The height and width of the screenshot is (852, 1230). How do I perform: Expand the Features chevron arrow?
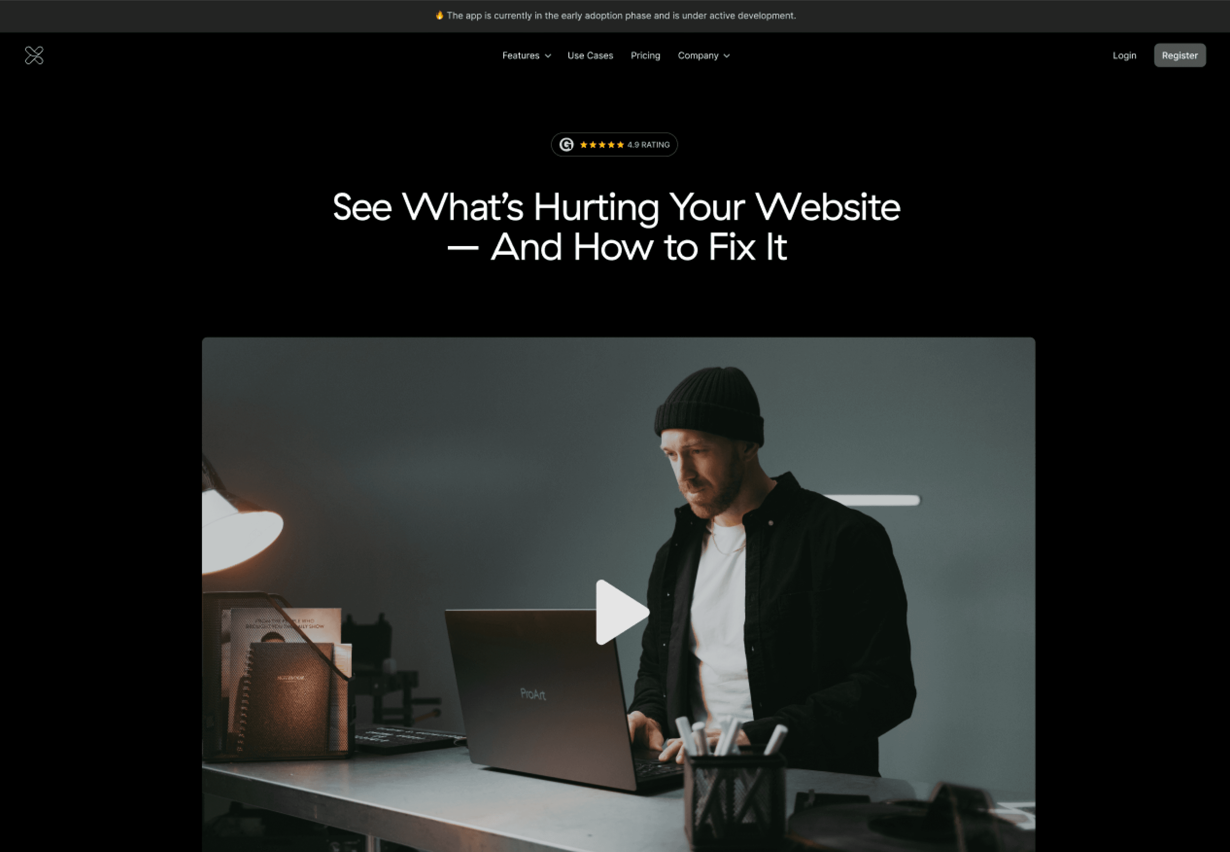coord(548,56)
